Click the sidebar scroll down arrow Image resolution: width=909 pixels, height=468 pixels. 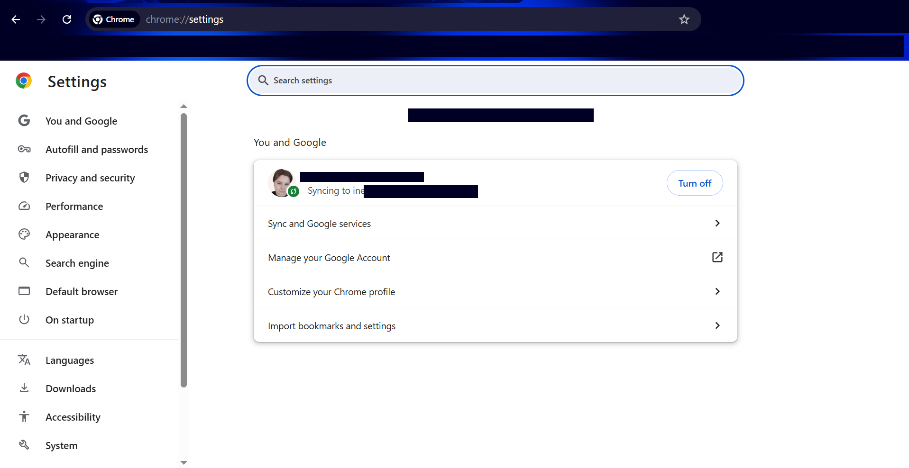point(184,462)
